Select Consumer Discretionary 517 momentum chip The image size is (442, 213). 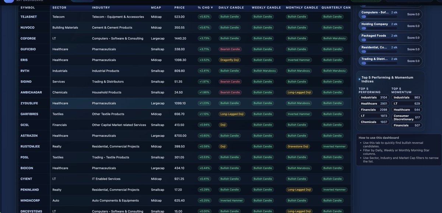(x=407, y=118)
